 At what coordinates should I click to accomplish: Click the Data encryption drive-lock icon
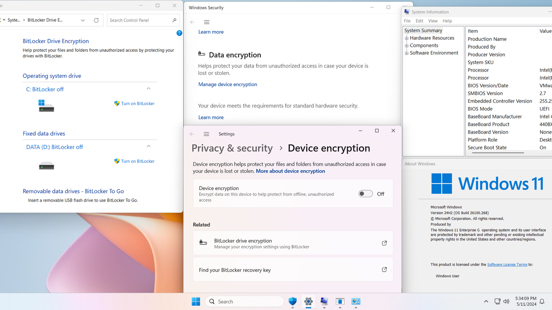click(201, 54)
